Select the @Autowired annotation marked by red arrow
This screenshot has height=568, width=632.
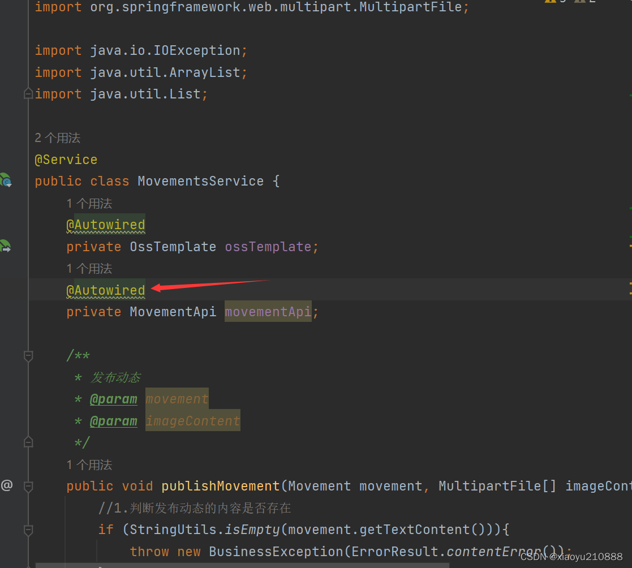click(105, 290)
